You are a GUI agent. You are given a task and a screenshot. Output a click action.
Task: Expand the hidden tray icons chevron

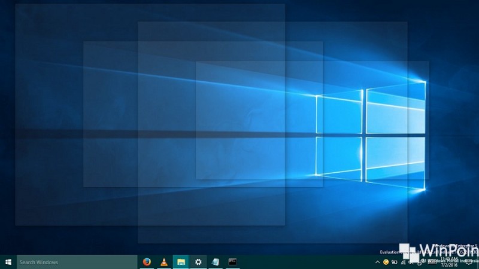377,262
